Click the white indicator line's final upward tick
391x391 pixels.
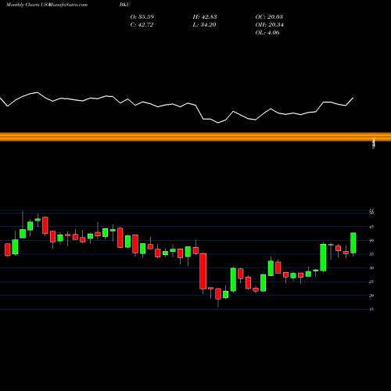tap(350, 102)
